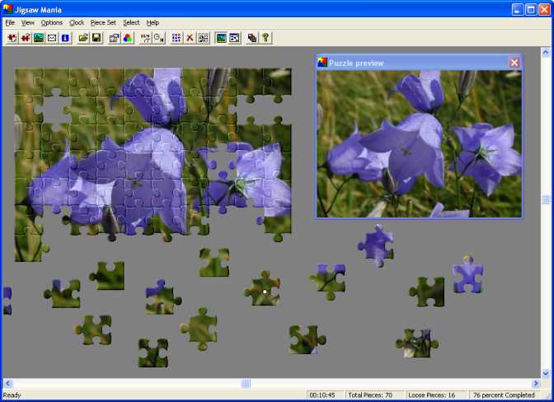
Task: Toggle the puzzle preview picture icon
Action: (x=221, y=38)
